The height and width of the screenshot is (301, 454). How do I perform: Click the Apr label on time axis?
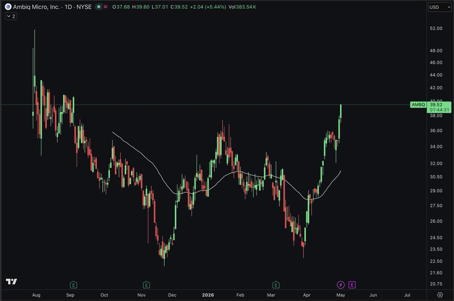306,295
